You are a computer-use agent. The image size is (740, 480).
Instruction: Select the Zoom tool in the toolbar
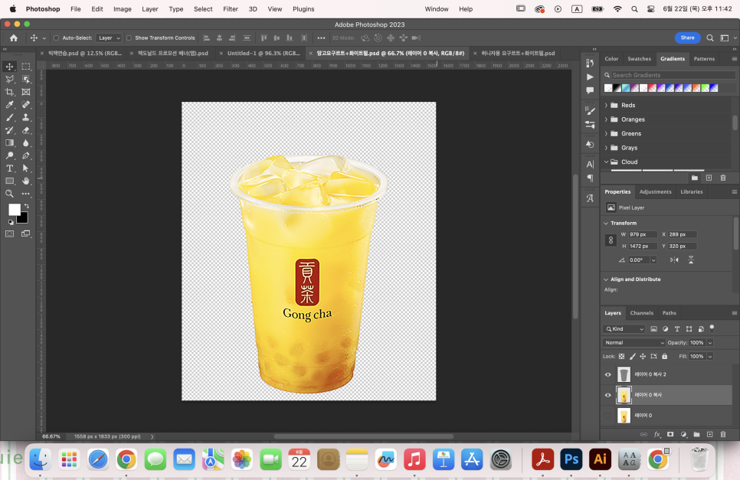9,194
